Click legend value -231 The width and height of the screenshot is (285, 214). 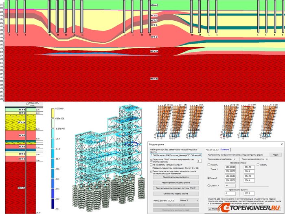(x=57, y=209)
